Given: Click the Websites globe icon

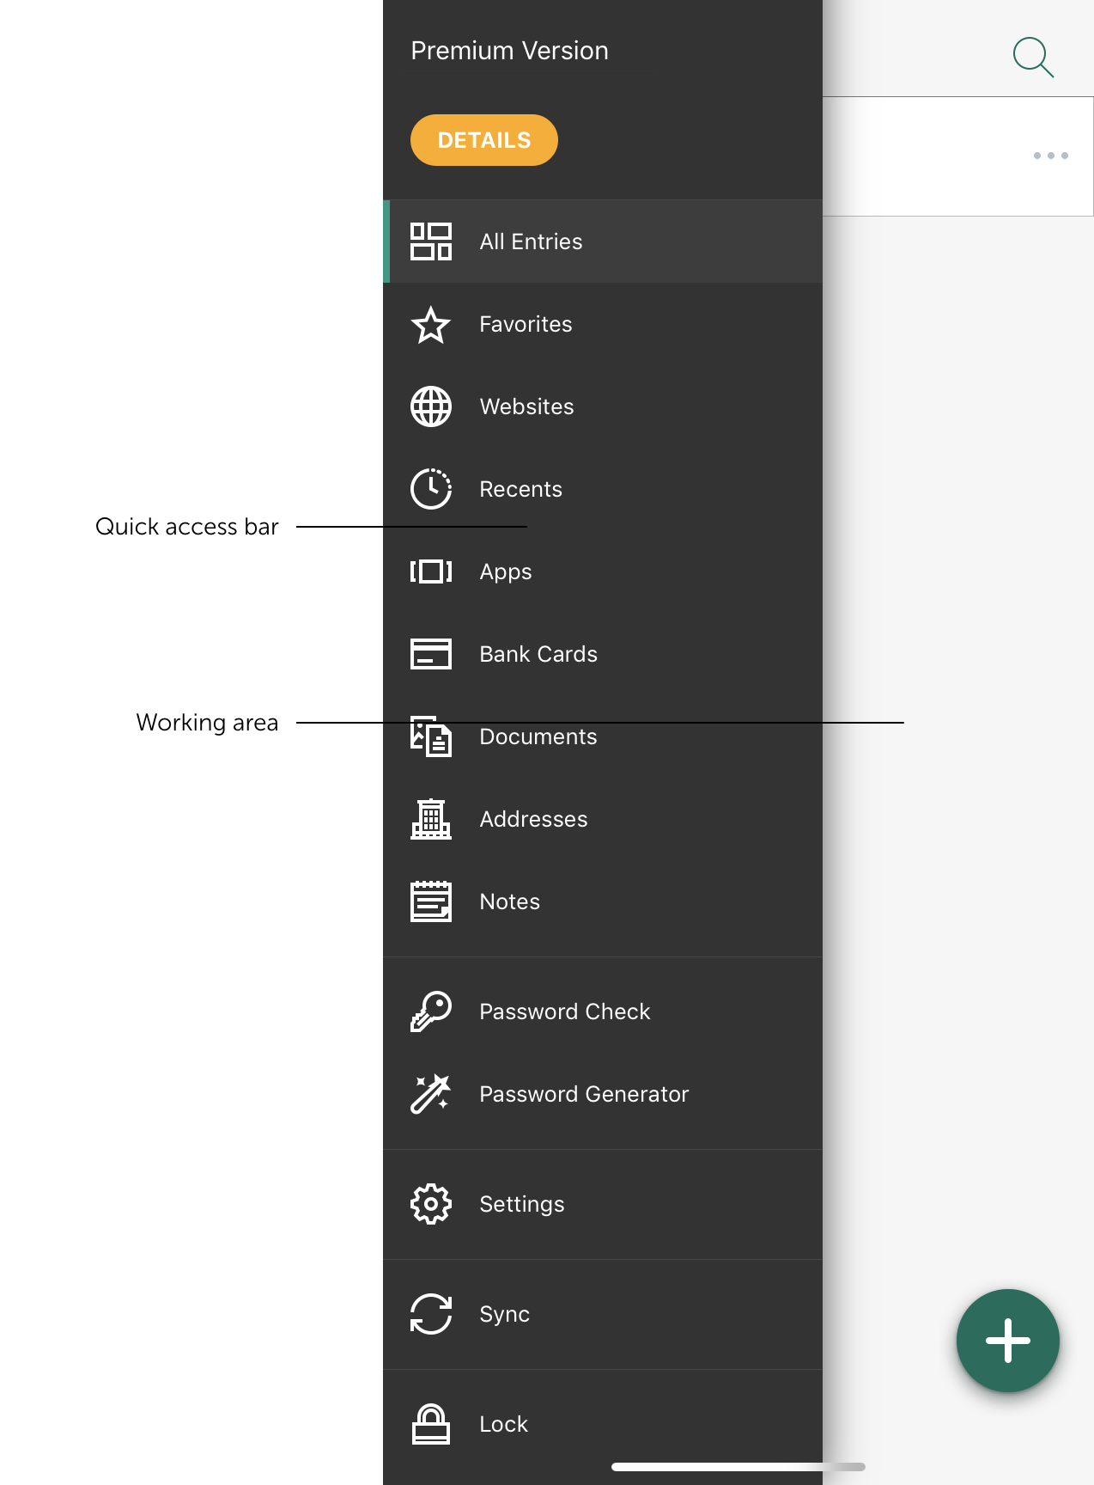Looking at the screenshot, I should coord(431,407).
